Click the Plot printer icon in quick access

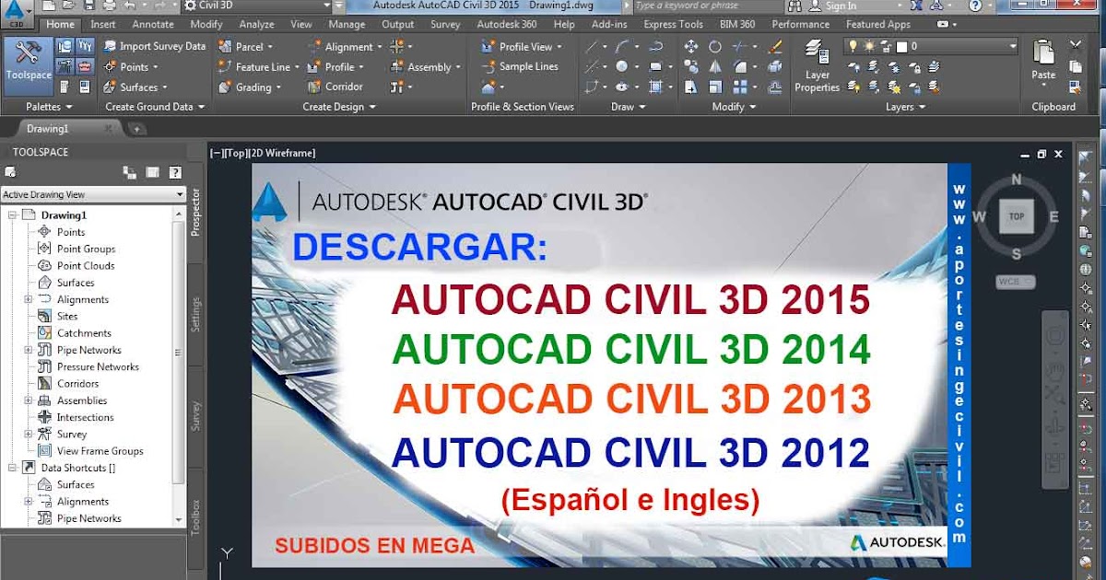(x=110, y=6)
